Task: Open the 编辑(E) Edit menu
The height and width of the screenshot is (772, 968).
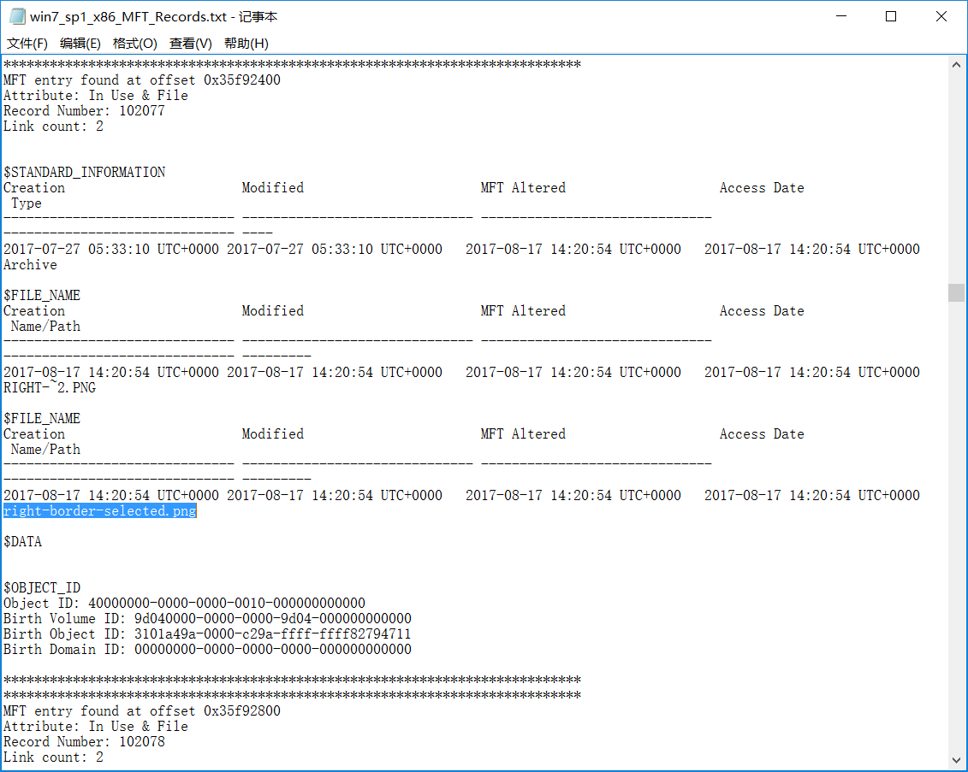Action: (x=80, y=43)
